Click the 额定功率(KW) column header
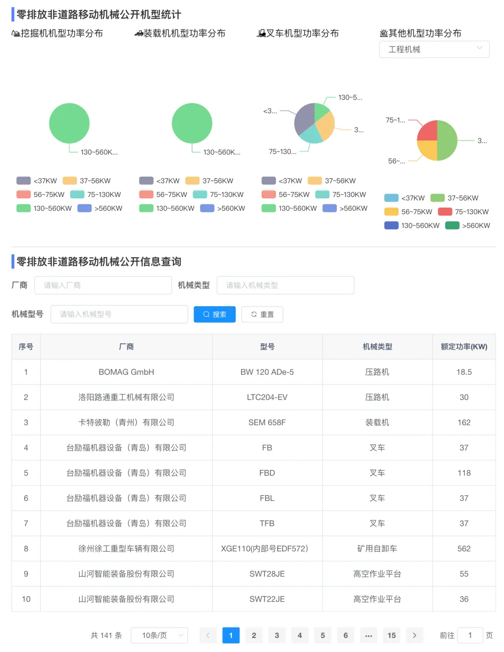Screen dimensions: 504x652 464,347
